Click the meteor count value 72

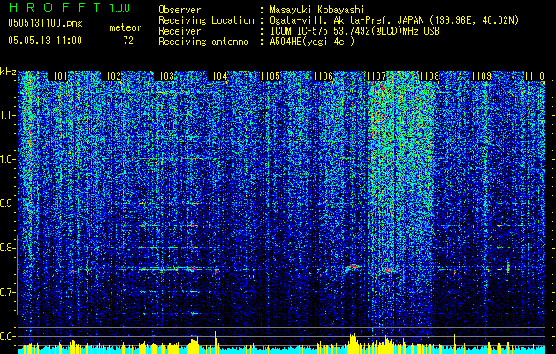tap(128, 41)
